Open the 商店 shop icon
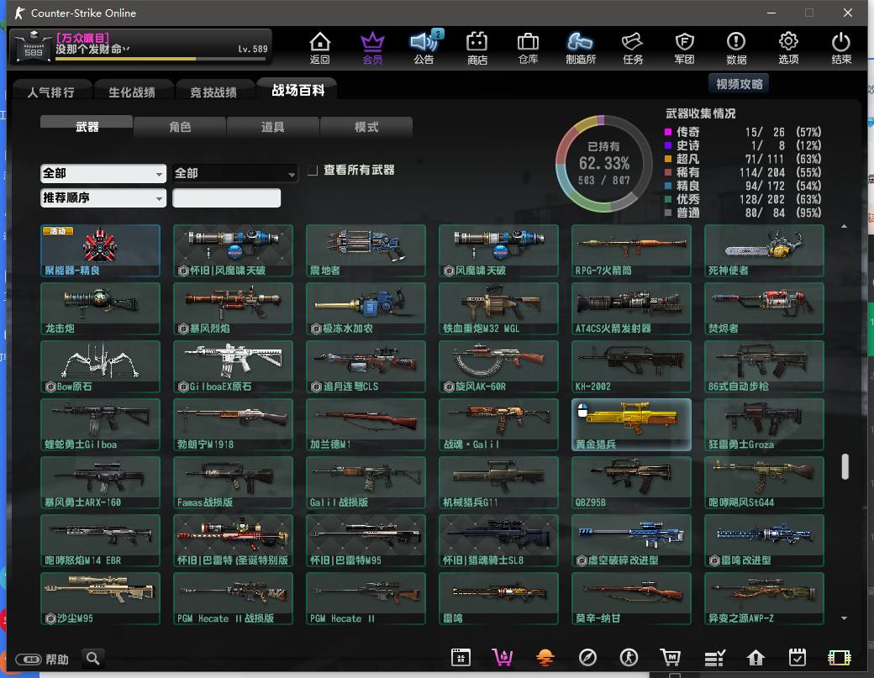Screen dimensions: 874x678 (477, 48)
